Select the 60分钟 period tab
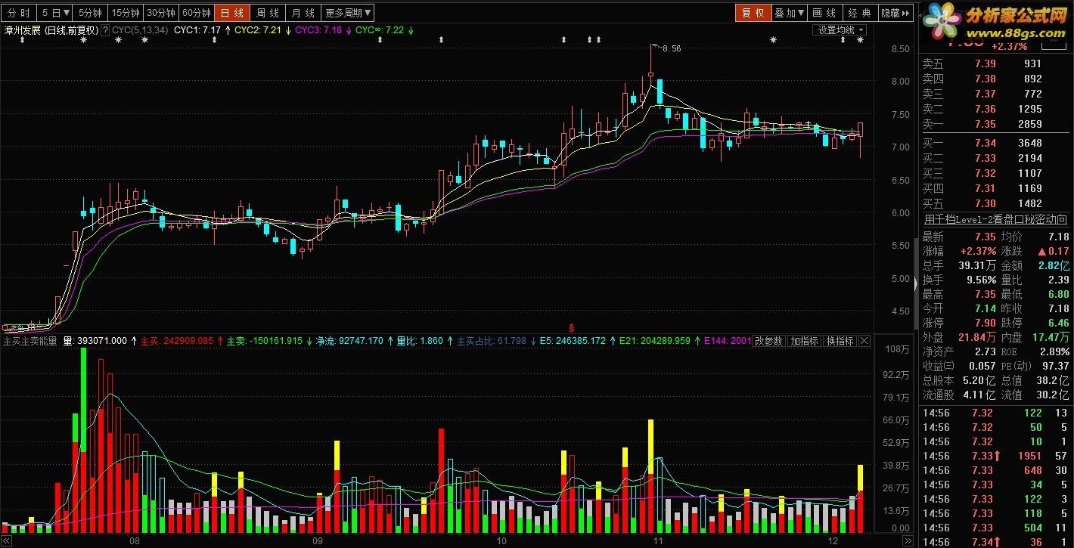This screenshot has width=1074, height=548. tap(196, 13)
